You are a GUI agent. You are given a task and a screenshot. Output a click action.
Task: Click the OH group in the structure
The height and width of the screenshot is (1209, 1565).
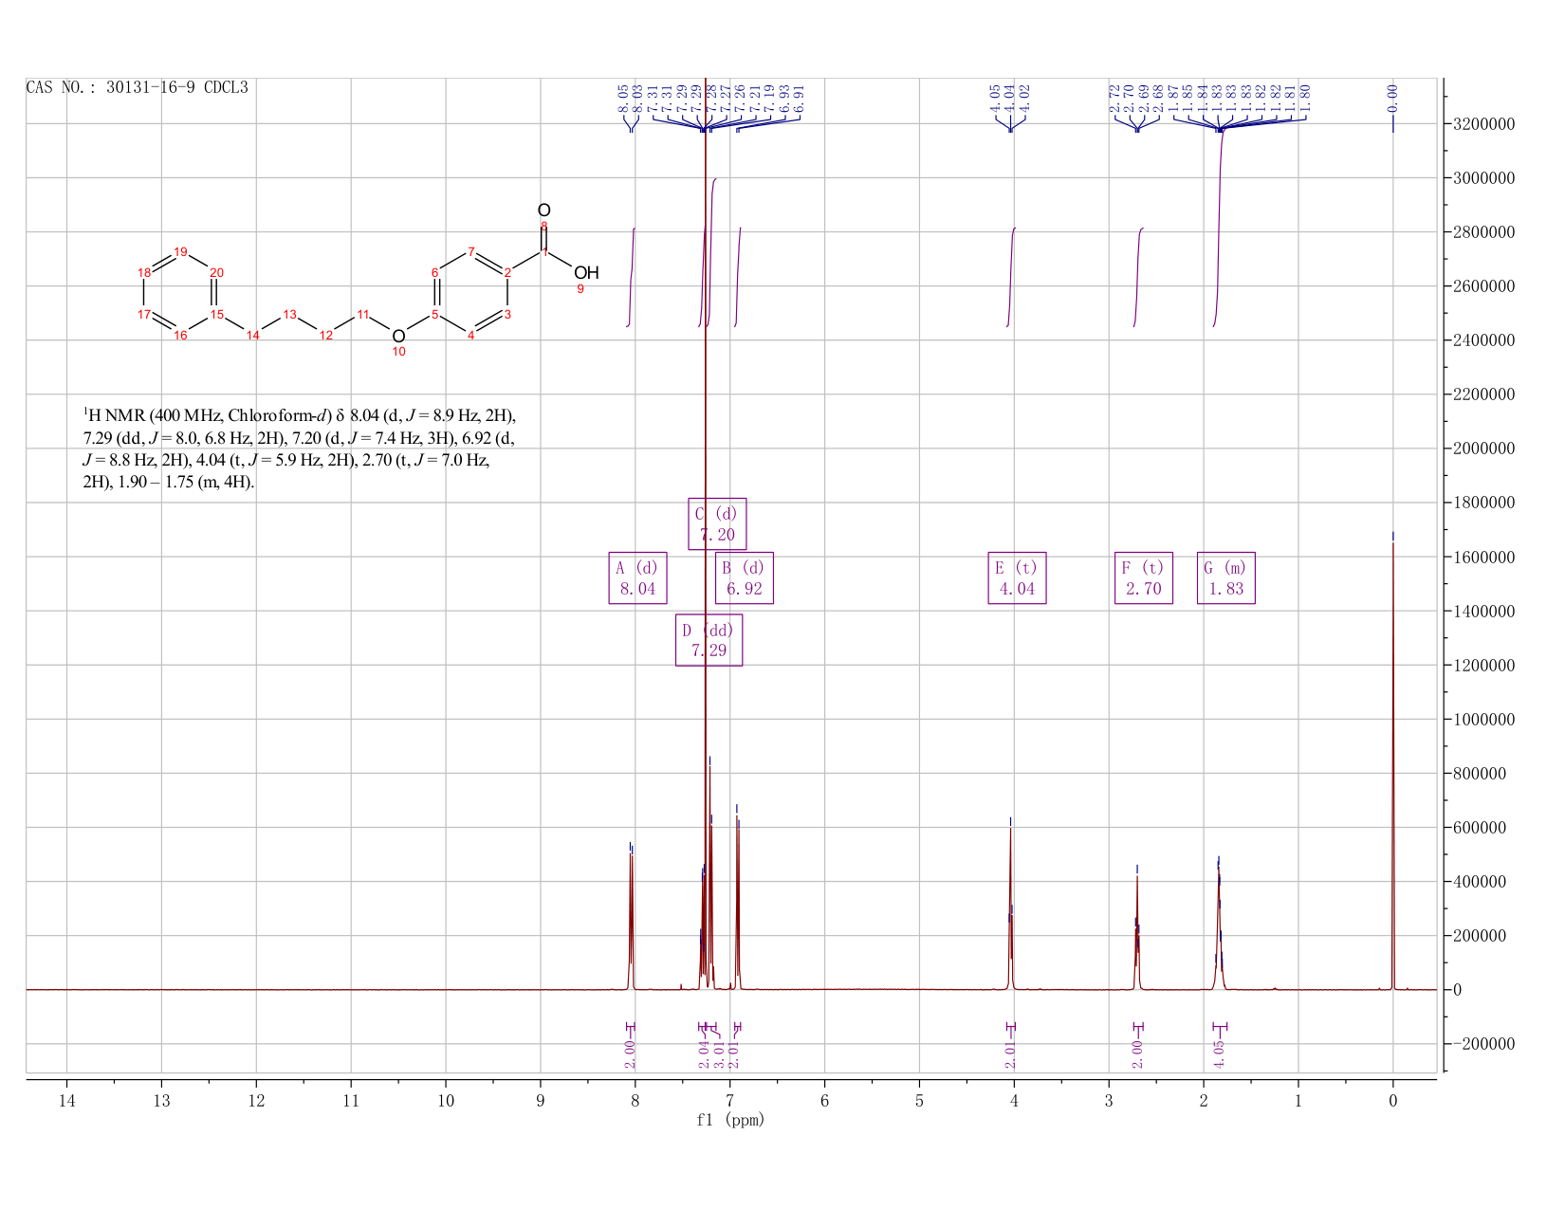(586, 273)
